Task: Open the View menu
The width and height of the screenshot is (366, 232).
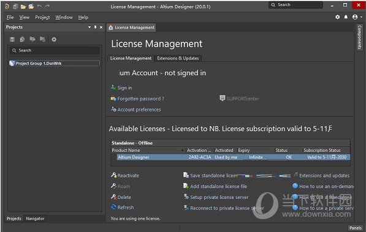Action: pos(25,17)
